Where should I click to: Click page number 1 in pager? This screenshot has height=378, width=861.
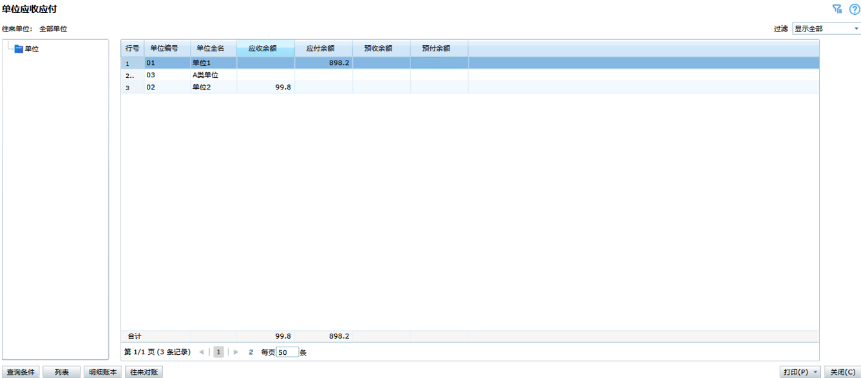click(219, 352)
